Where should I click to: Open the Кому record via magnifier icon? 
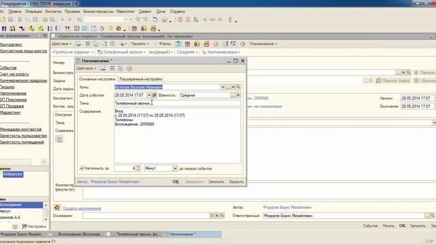coord(238,87)
